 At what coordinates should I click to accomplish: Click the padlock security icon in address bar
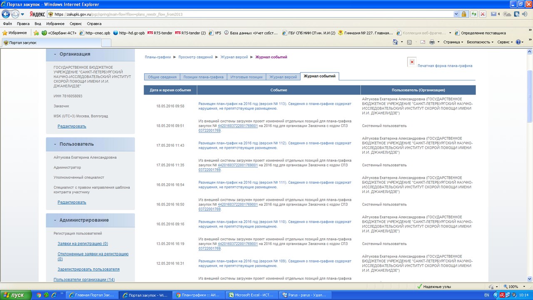click(463, 14)
